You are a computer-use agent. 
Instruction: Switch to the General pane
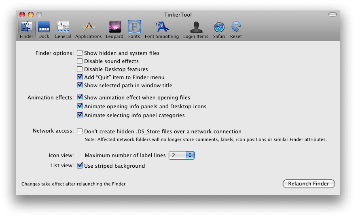pyautogui.click(x=63, y=29)
